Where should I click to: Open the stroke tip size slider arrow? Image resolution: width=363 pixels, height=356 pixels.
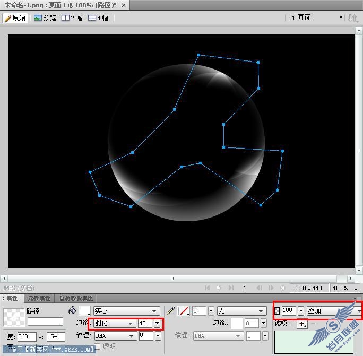[x=211, y=311]
